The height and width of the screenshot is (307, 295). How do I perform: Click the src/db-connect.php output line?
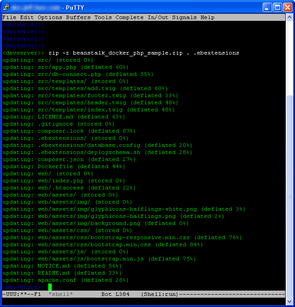[78, 74]
